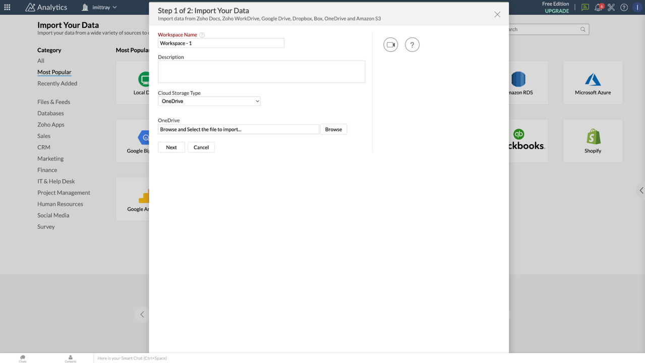Click Browse to select OneDrive file

333,130
